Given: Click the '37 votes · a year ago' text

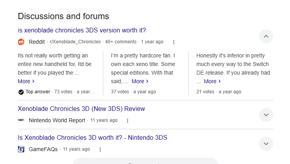Looking at the screenshot, I should (133, 92).
